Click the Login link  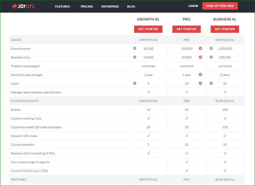[193, 6]
